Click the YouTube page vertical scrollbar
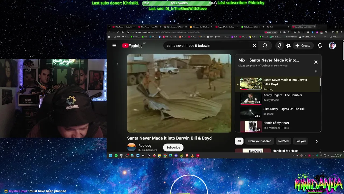The image size is (344, 194). point(343,51)
